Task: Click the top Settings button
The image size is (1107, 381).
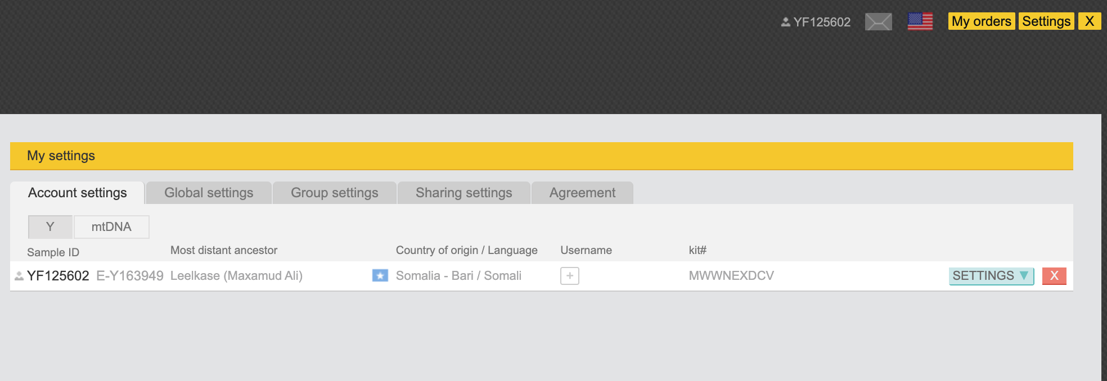Action: 1046,21
